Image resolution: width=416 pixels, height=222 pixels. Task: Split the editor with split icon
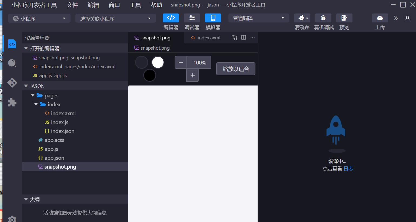point(244,37)
